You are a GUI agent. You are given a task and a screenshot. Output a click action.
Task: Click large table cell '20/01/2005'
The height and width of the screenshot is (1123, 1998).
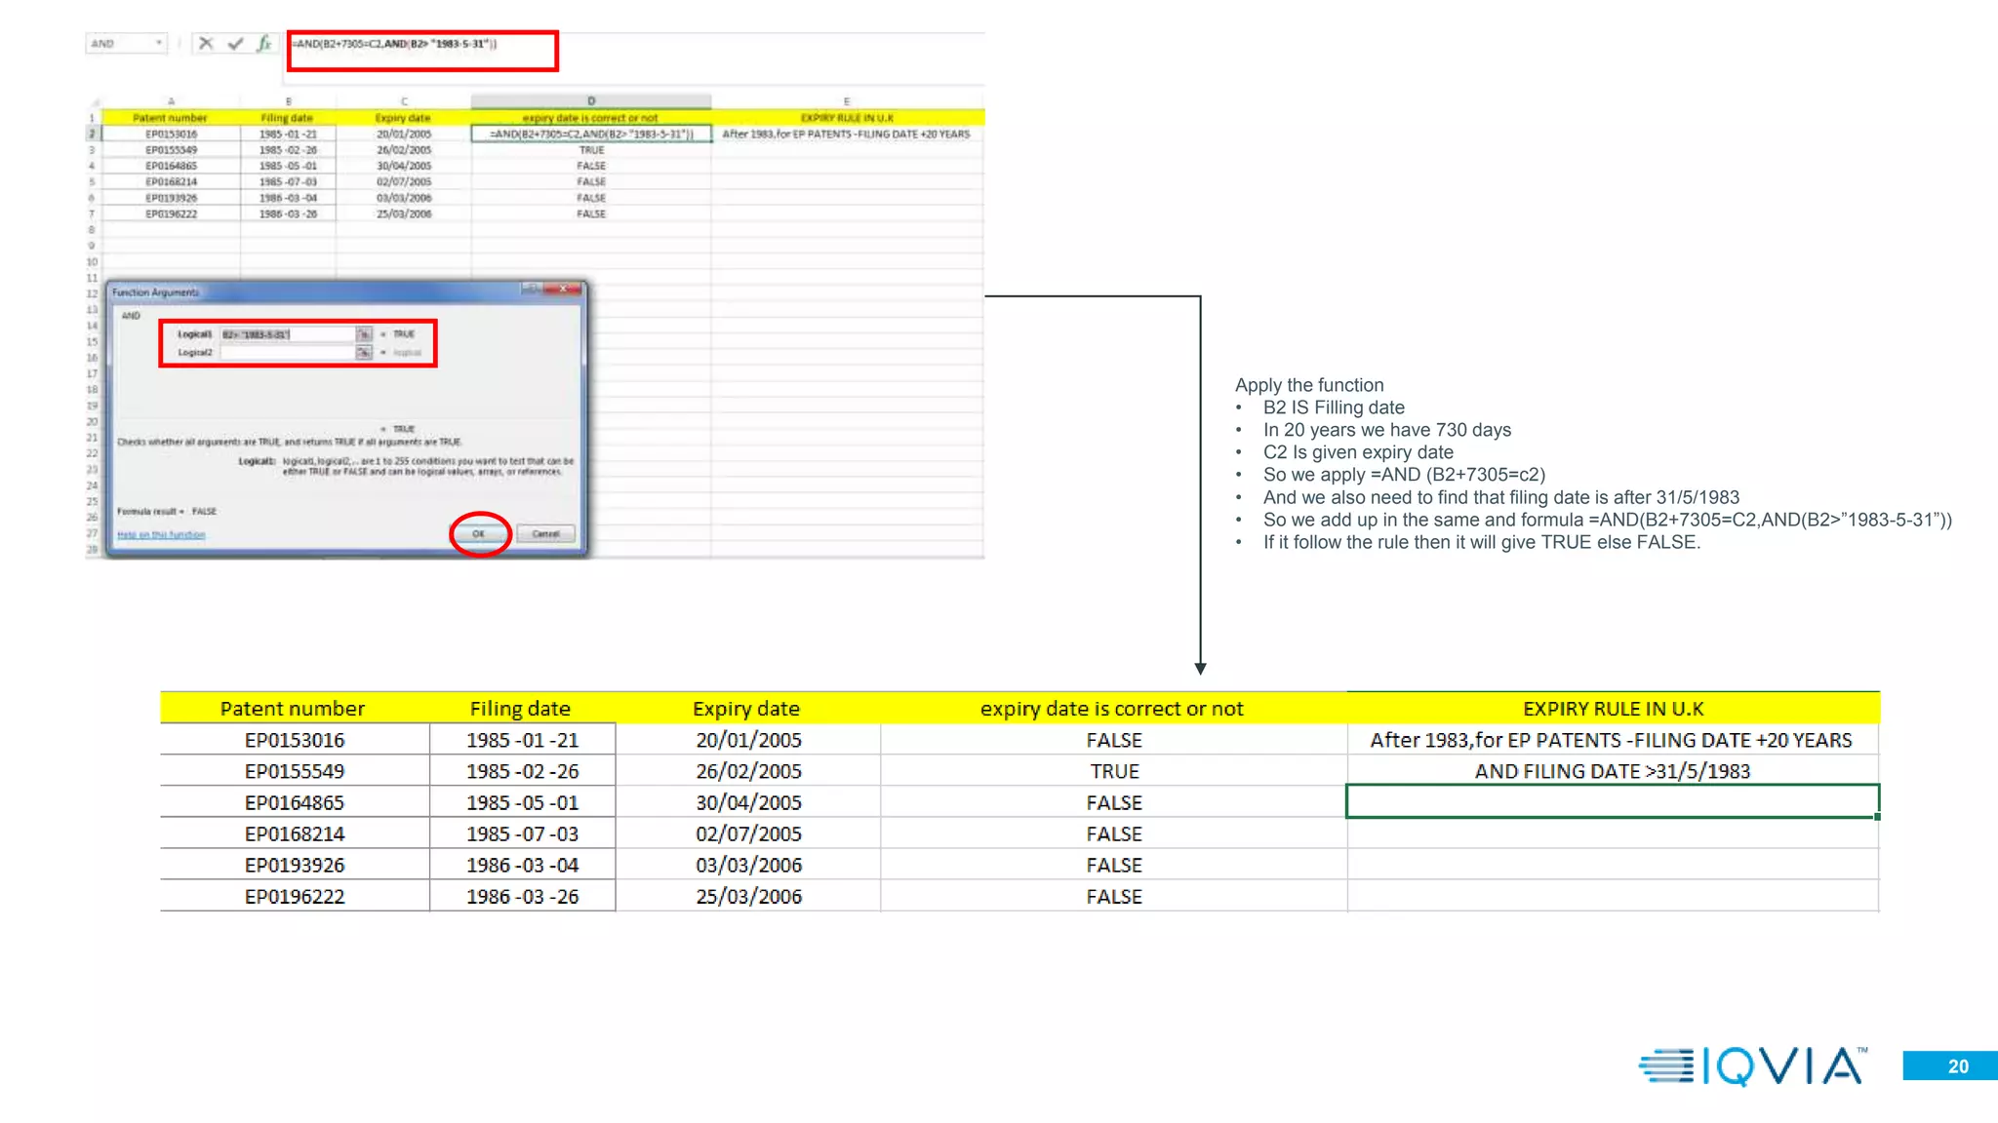point(748,740)
